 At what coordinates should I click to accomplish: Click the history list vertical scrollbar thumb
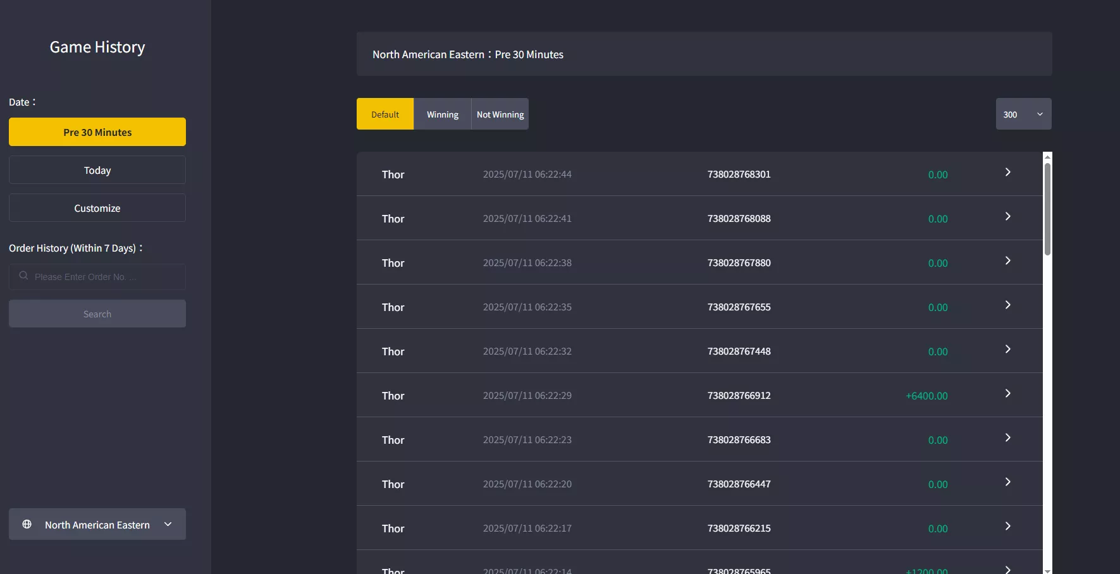[x=1047, y=209]
